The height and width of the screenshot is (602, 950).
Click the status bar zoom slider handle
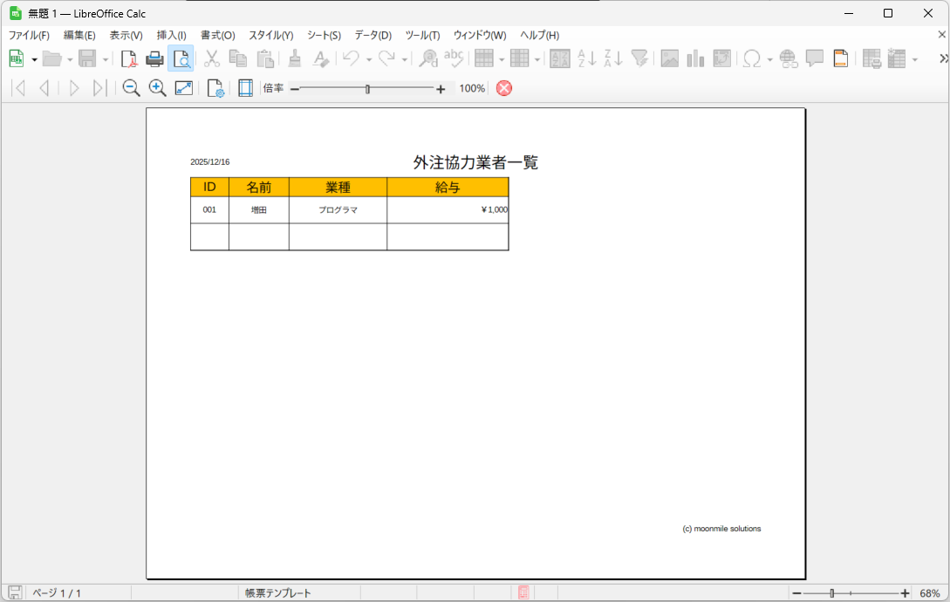coord(832,593)
